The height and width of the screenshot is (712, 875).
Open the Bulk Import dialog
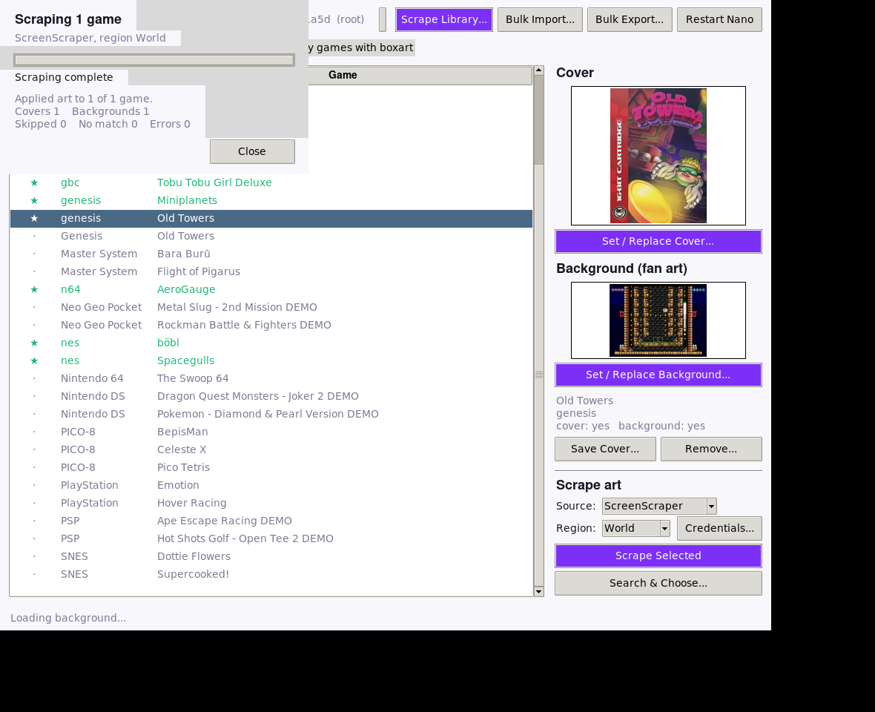pyautogui.click(x=540, y=19)
